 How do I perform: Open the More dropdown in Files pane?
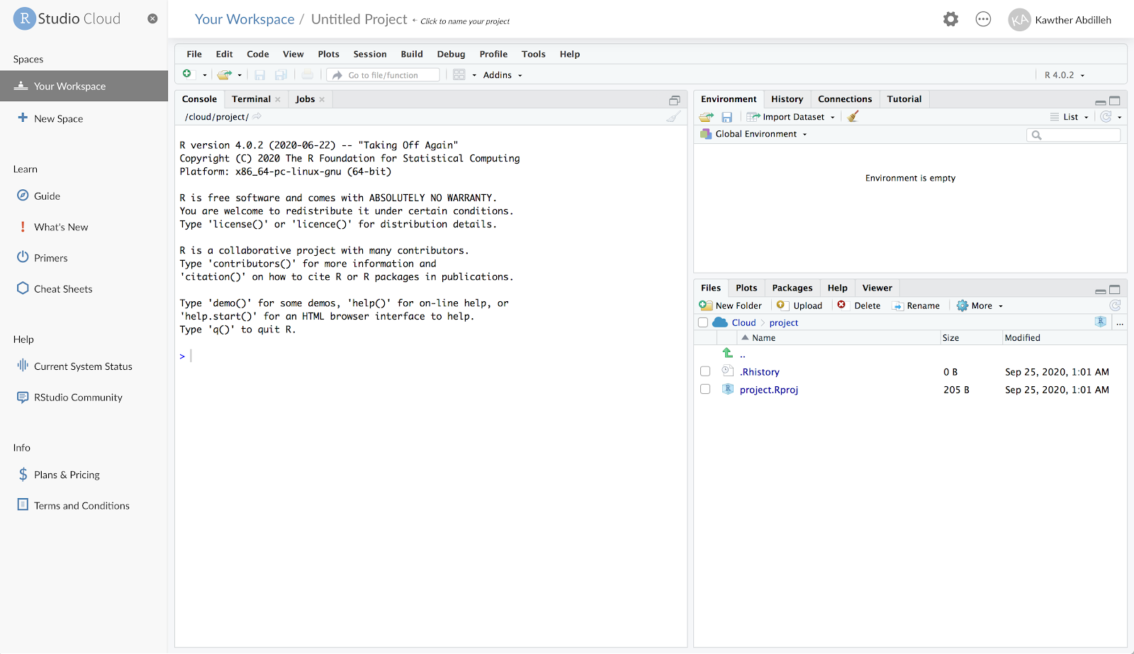(x=980, y=305)
